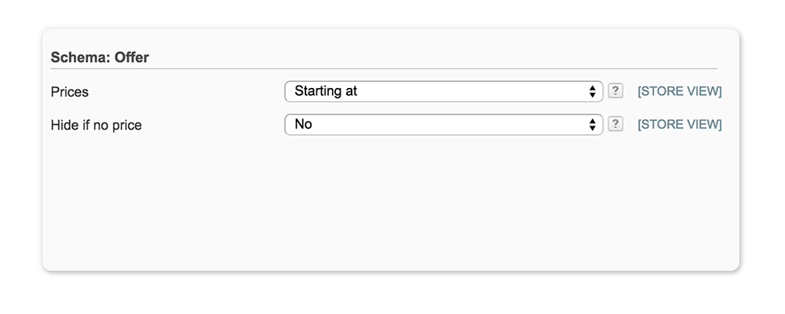The width and height of the screenshot is (785, 314).
Task: Click the Hide if no price label
Action: point(96,125)
